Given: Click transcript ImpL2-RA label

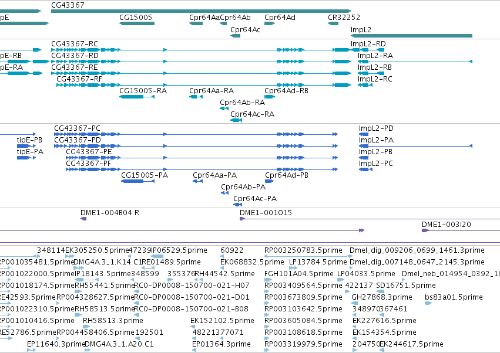Looking at the screenshot, I should pos(375,56).
